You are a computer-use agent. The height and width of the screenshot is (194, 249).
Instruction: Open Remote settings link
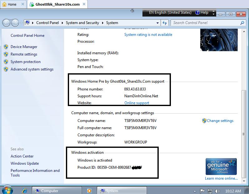(24, 54)
